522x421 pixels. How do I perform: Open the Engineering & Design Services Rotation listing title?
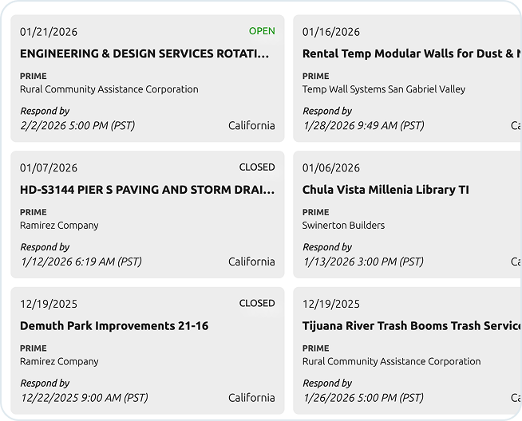(144, 54)
